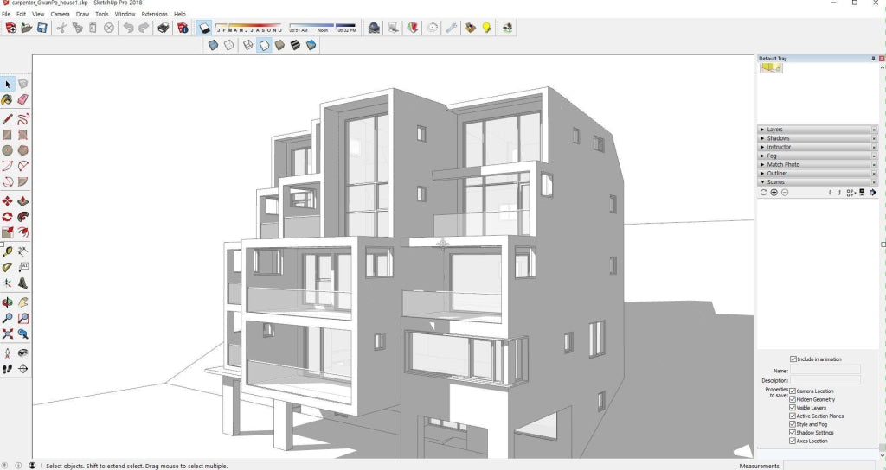
Task: Toggle Style and Fog checkbox
Action: click(x=793, y=423)
